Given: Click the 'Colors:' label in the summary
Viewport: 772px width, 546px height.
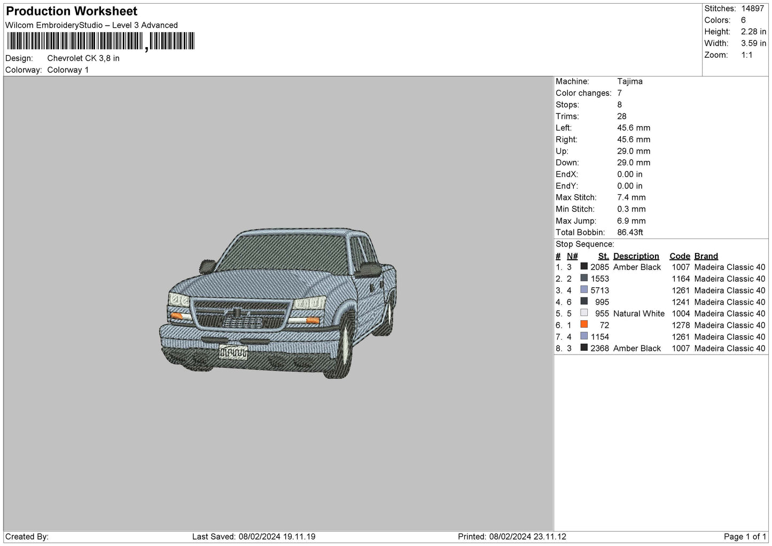Looking at the screenshot, I should pos(717,20).
